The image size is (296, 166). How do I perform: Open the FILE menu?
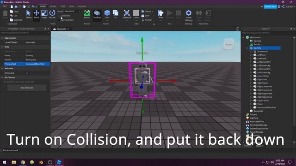[5, 6]
